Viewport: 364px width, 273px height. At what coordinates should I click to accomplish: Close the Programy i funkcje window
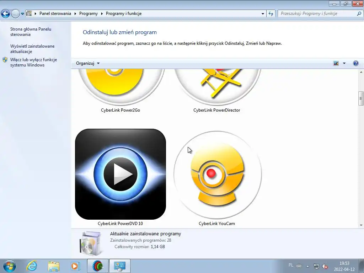358,4
